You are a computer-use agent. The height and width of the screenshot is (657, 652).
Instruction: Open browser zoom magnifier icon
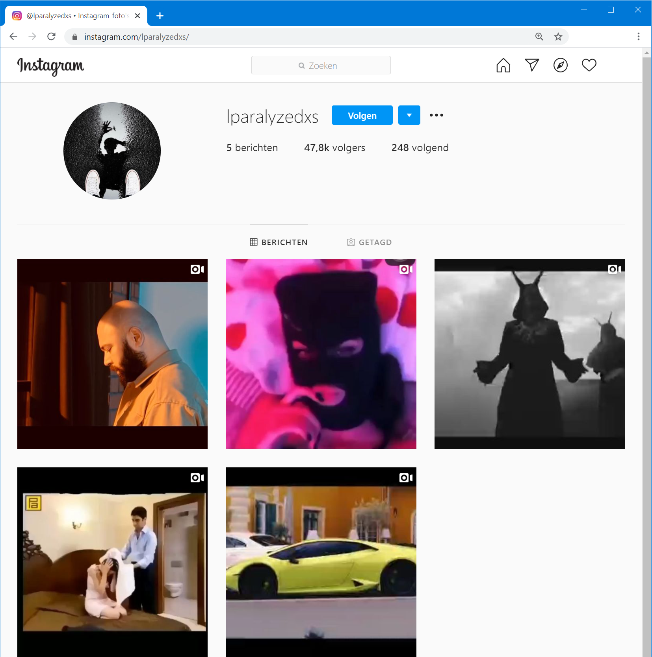539,37
